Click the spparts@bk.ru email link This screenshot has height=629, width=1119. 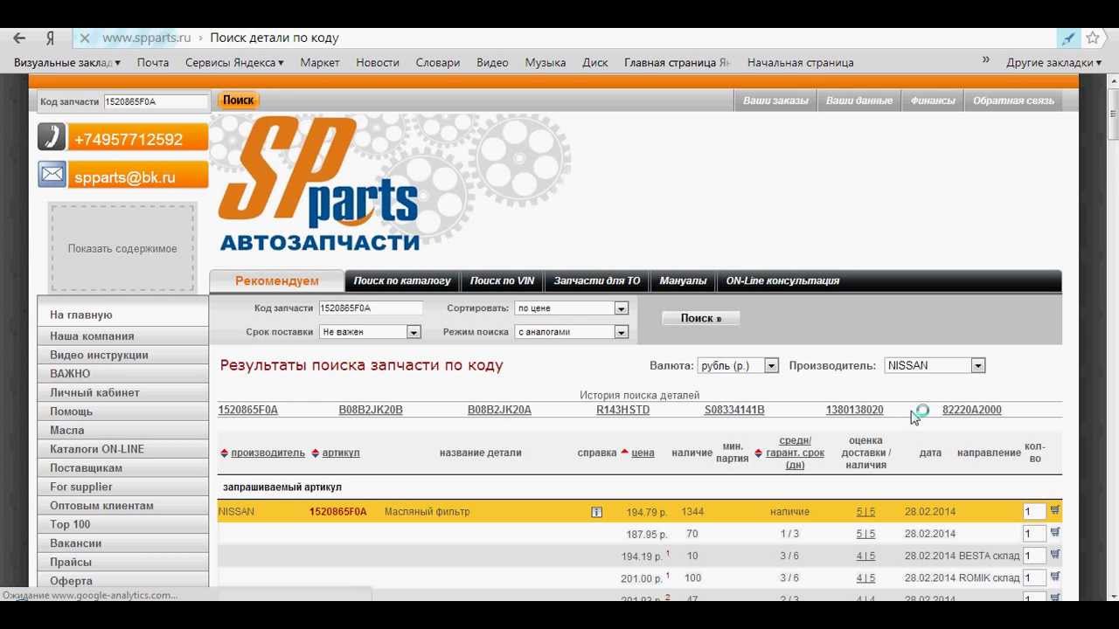pos(125,177)
